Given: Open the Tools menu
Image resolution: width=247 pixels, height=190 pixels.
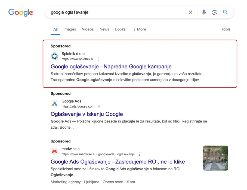Looking at the screenshot, I should [226, 29].
